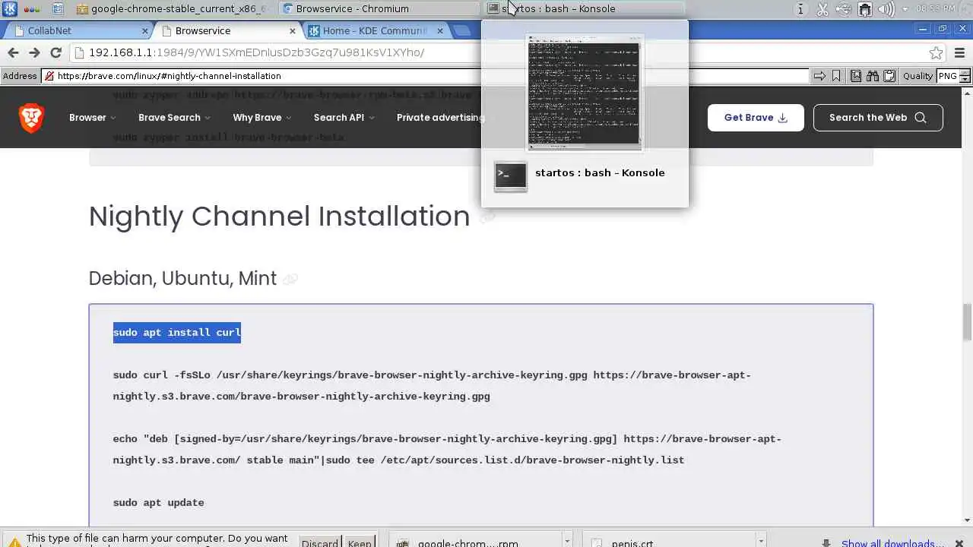Click Browservice Go arrow button
Viewport: 973px width, 547px height.
(819, 76)
